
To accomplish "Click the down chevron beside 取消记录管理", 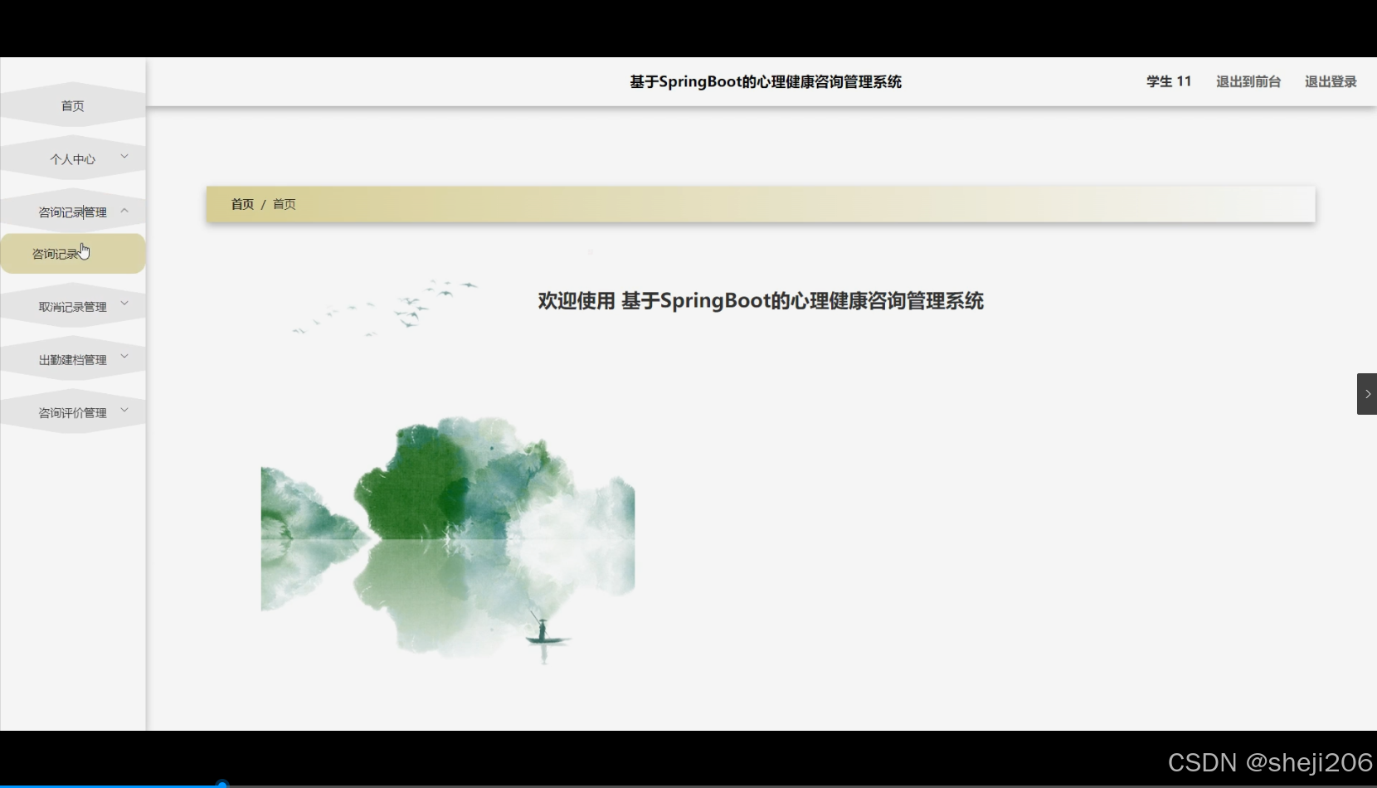I will [x=125, y=304].
